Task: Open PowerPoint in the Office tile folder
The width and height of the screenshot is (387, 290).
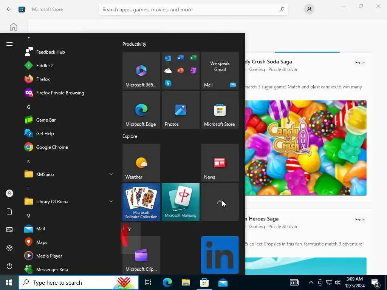Action: coord(180,71)
